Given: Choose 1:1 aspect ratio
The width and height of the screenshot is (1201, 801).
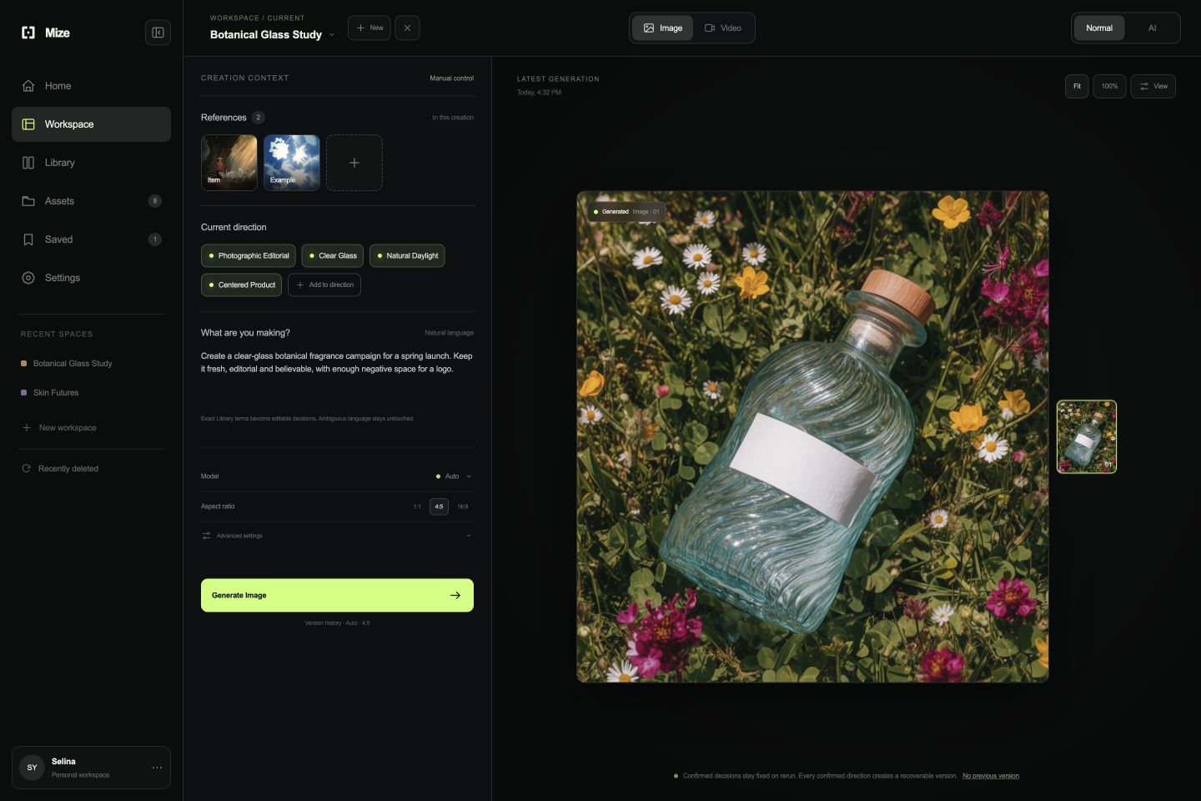Looking at the screenshot, I should click(x=417, y=506).
